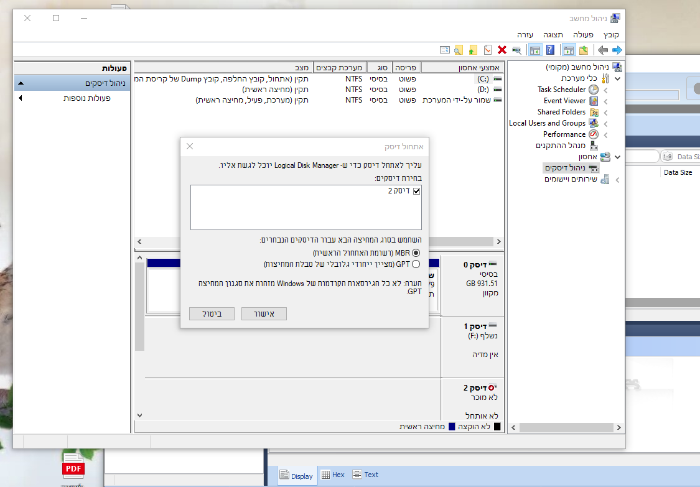Image resolution: width=700 pixels, height=487 pixels.
Task: Select the Shared Folders icon in tree
Action: (x=594, y=112)
